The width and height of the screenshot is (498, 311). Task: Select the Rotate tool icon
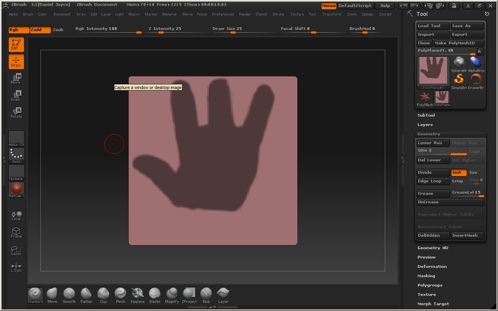[x=16, y=112]
